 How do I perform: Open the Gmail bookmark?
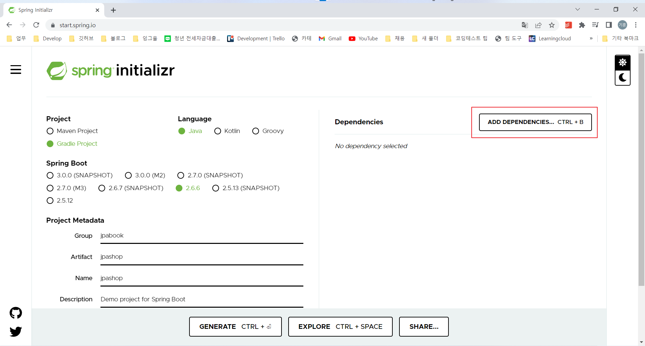[x=330, y=39]
